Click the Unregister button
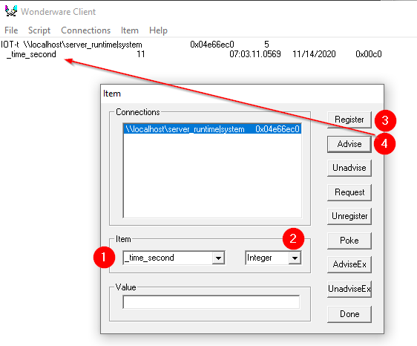 [349, 216]
